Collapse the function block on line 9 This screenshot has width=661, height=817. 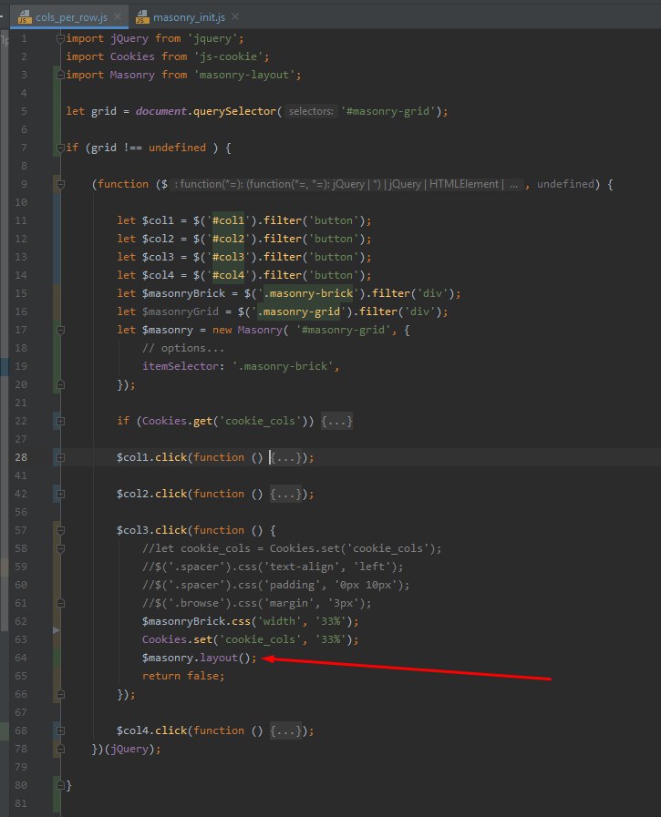coord(60,184)
